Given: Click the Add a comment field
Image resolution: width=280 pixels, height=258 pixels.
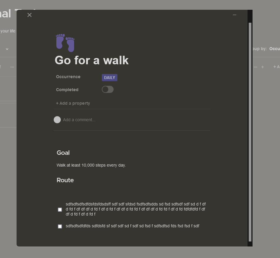Looking at the screenshot, I should 79,120.
